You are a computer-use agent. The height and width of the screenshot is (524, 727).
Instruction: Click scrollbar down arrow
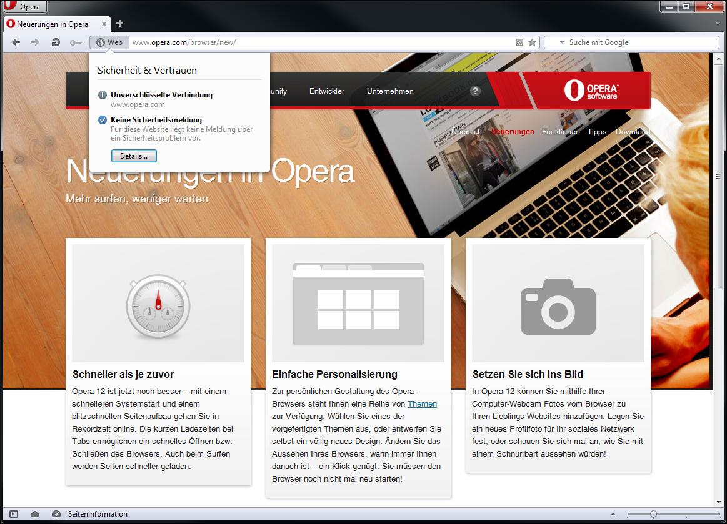tap(719, 502)
